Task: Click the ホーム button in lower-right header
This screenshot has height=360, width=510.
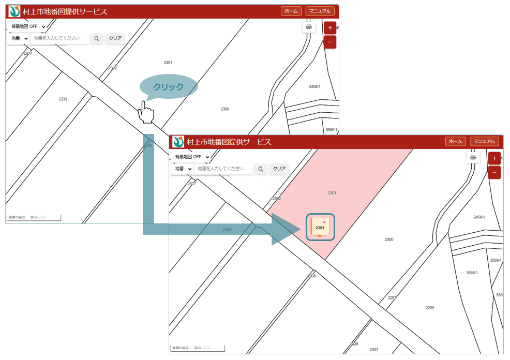Action: [x=455, y=141]
